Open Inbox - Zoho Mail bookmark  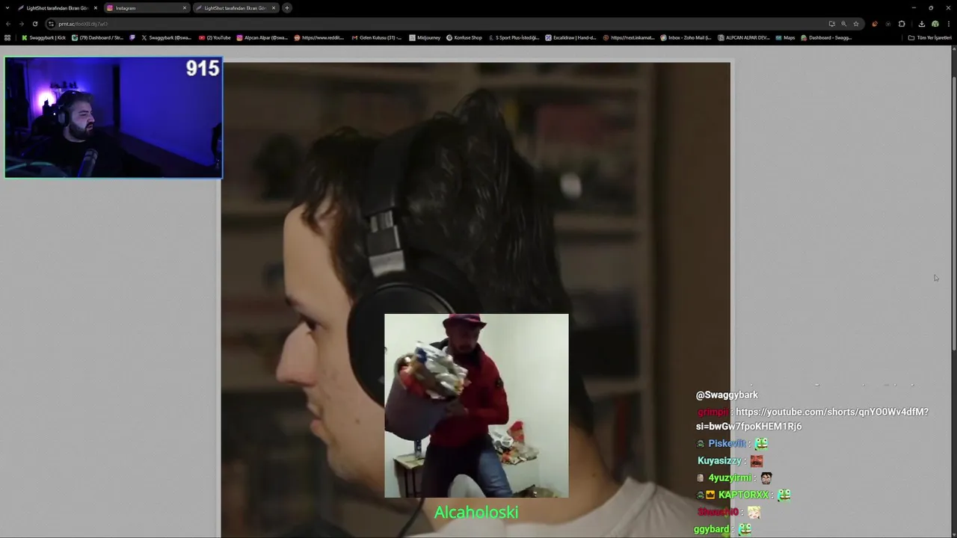point(686,37)
